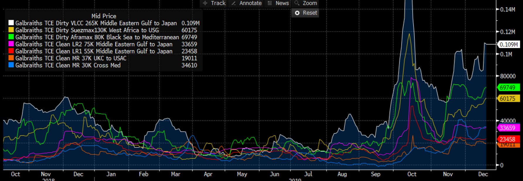Viewport: 523px width, 181px height.
Task: Click the orange MR 37K legend swatch
Action: tap(11, 58)
